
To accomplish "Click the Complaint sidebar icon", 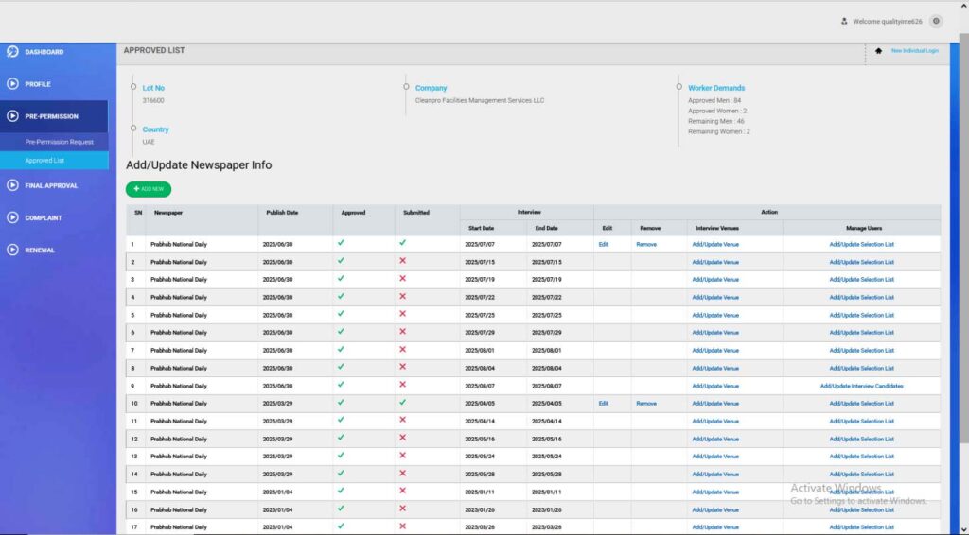I will click(12, 217).
